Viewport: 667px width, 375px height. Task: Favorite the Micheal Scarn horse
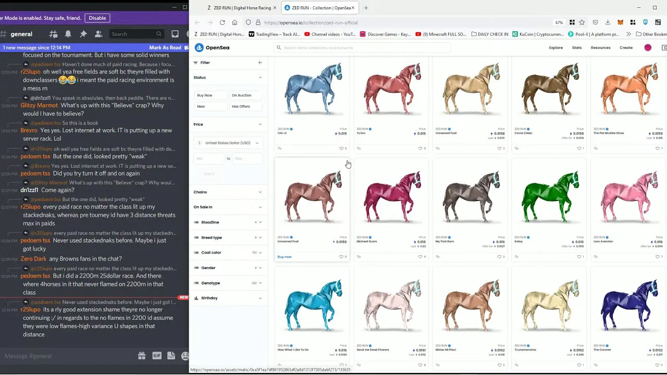pos(421,257)
